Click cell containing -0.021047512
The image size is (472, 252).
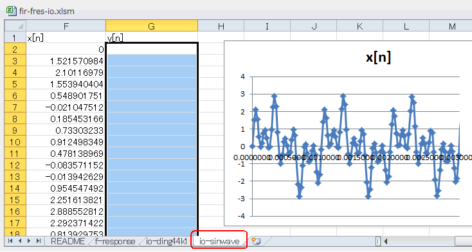pos(66,107)
